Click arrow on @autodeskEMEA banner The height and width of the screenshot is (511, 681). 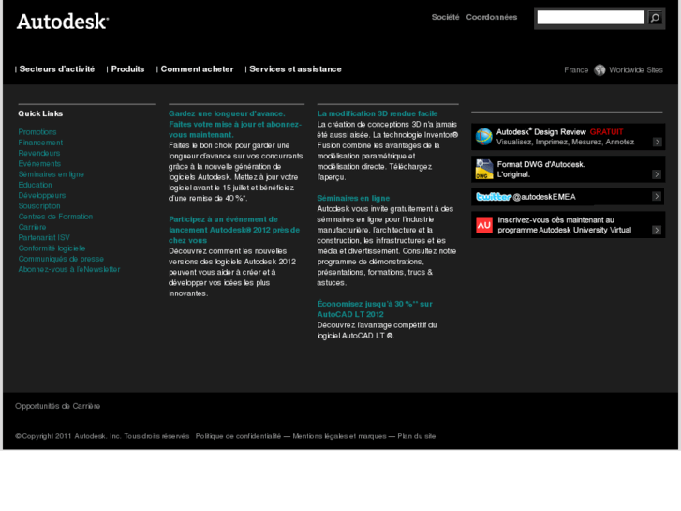pos(657,196)
